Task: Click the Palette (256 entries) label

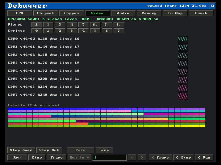Action: tap(34, 105)
